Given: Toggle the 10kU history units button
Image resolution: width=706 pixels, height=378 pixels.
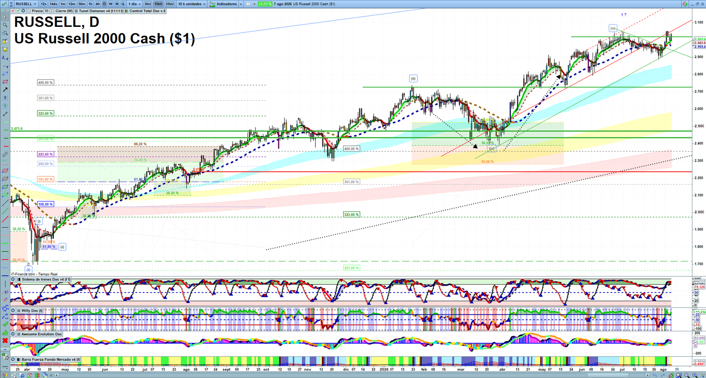Looking at the screenshot, I should click(158, 4).
